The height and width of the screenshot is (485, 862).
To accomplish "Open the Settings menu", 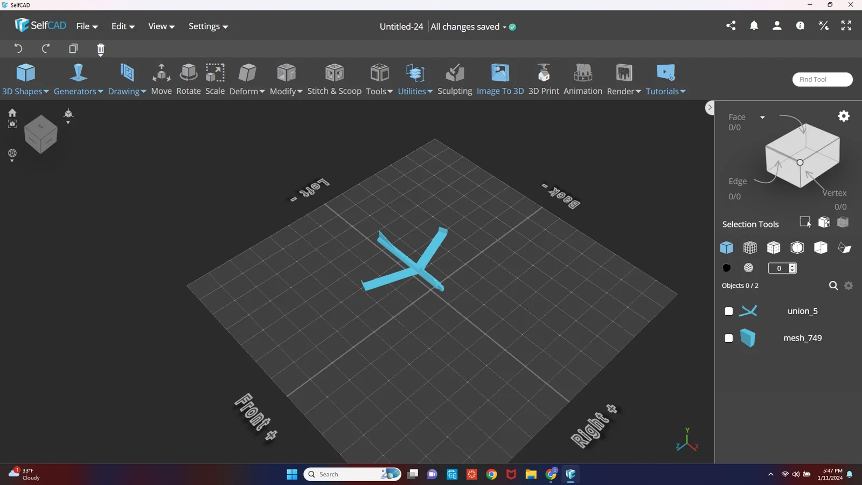I will 208,26.
